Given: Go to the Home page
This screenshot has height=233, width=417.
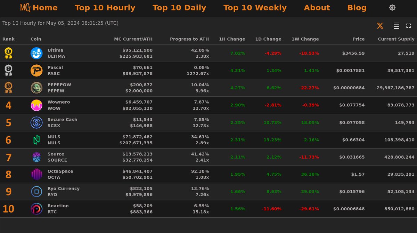Looking at the screenshot, I should [45, 8].
